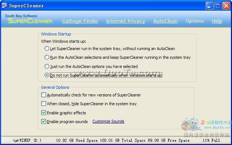Image resolution: width=232 pixels, height=145 pixels.
Task: Click the drive icon in status bar
Action: pyautogui.click(x=16, y=140)
